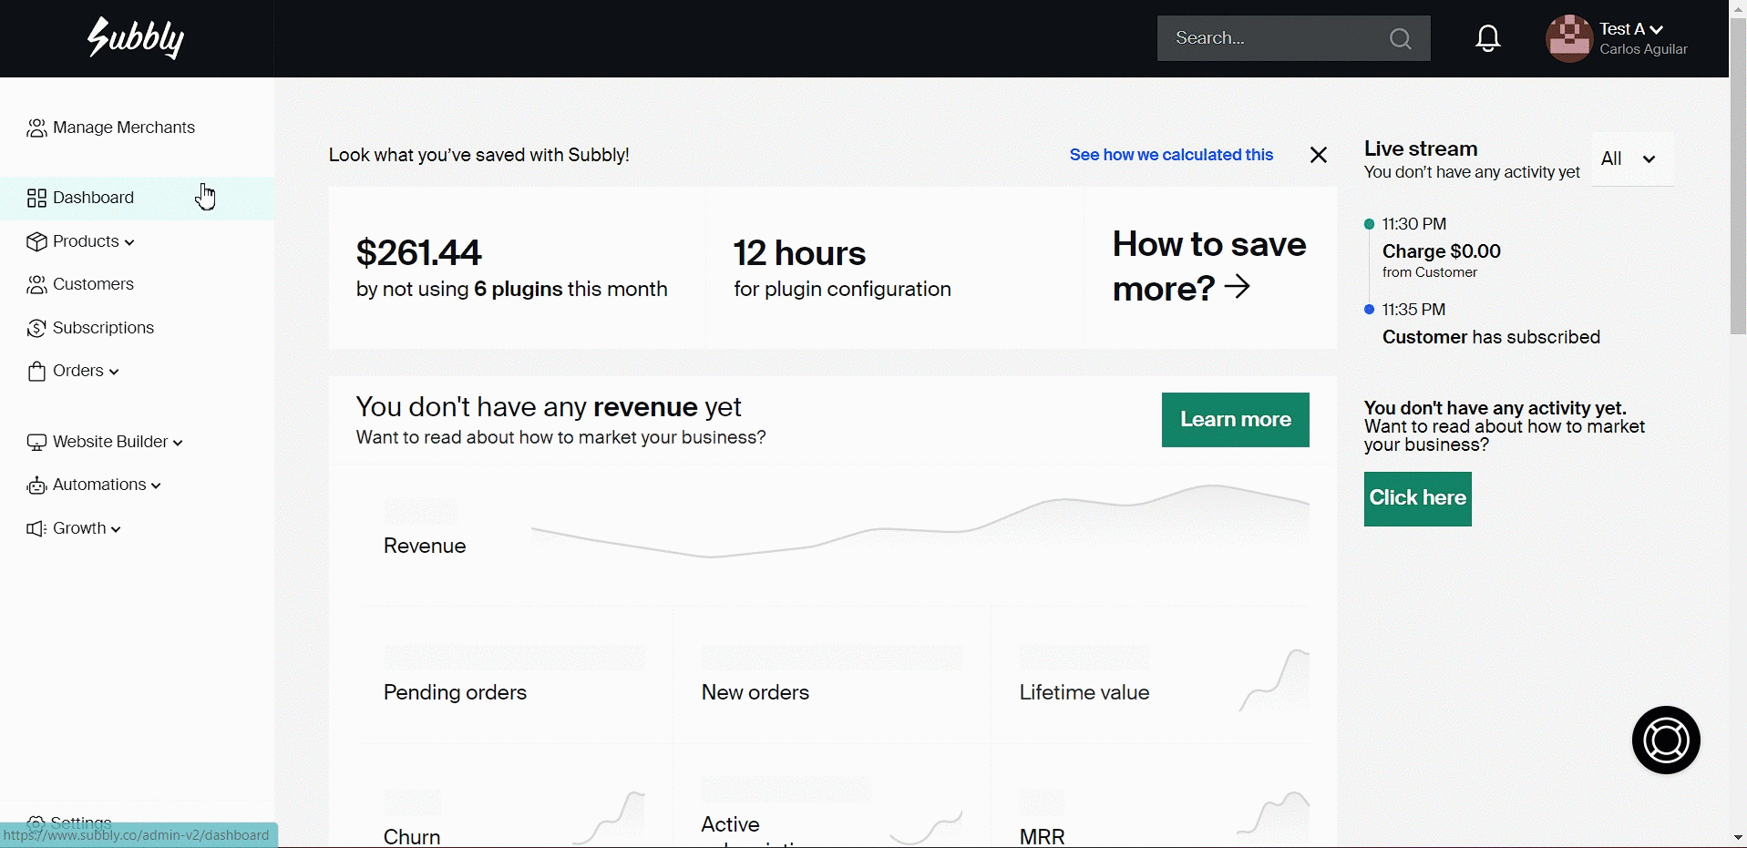1747x848 pixels.
Task: Click the Subbly logo
Action: coord(136,38)
